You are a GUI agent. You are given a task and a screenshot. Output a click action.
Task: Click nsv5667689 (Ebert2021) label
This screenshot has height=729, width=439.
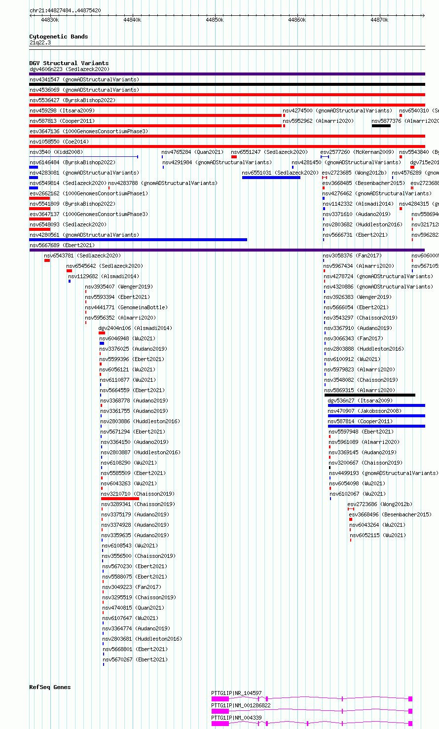point(62,245)
